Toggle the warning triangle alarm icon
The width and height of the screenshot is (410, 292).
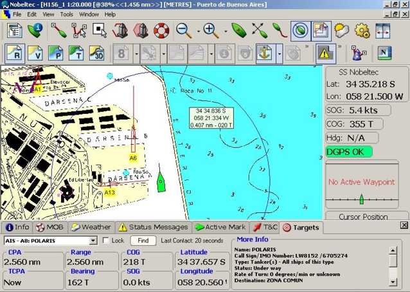(326, 53)
